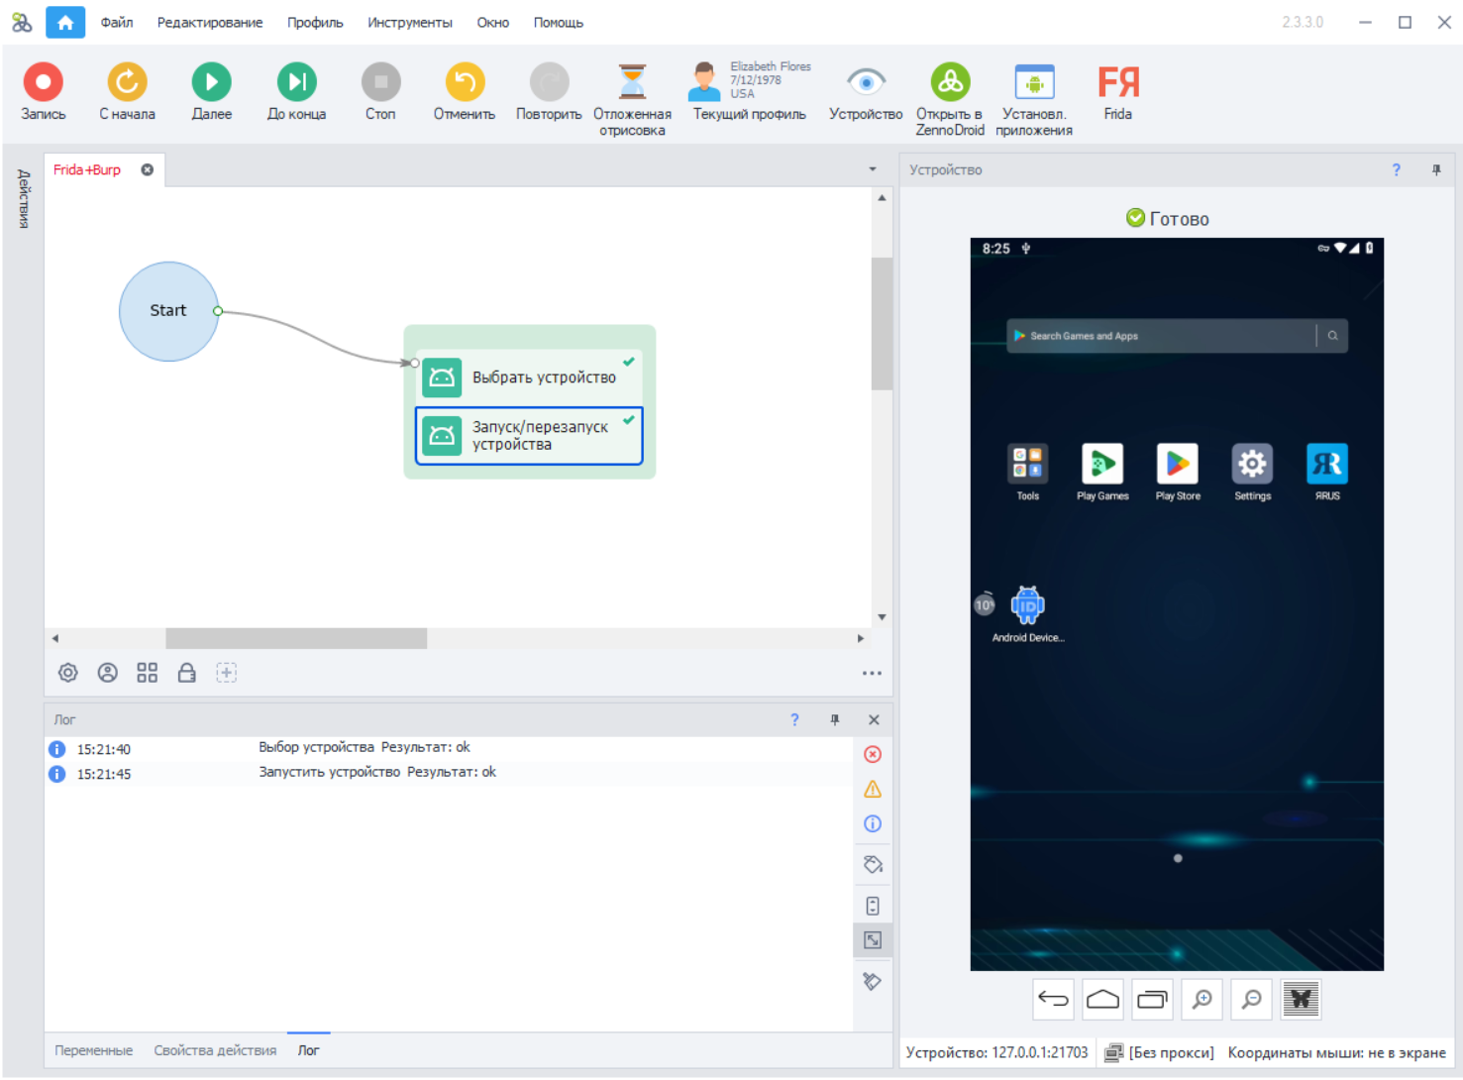1463x1080 pixels.
Task: Open the more options ellipsis below the canvas
Action: point(872,672)
